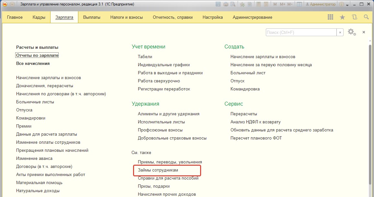The height and width of the screenshot is (197, 374).
Task: Switch to the Главное section
Action: tap(15, 17)
